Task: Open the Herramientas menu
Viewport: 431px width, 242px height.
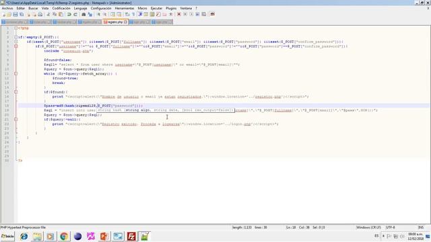Action: coord(124,8)
